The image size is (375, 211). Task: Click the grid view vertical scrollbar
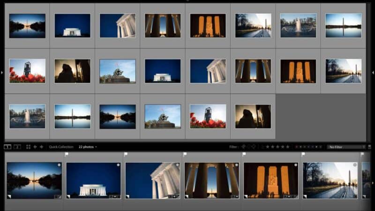(x=368, y=72)
